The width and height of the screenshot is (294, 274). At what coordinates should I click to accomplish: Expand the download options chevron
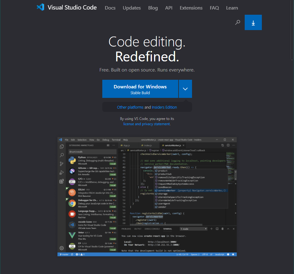click(x=185, y=89)
